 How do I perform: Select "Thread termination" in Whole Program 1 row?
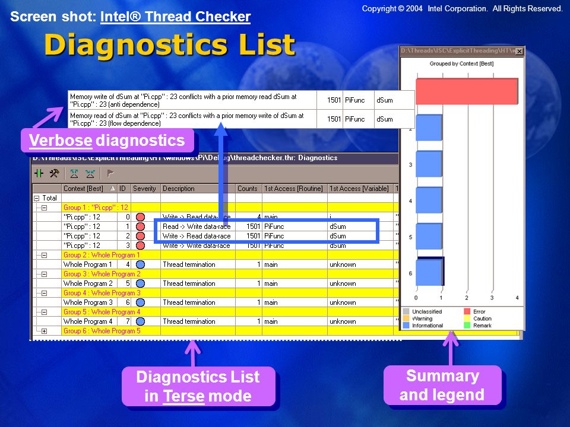point(189,265)
